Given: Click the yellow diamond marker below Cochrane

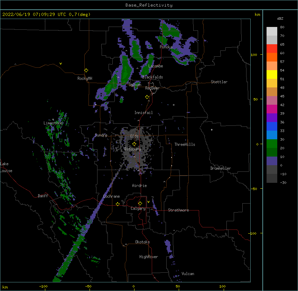Looking at the screenshot, I should click(x=118, y=204).
